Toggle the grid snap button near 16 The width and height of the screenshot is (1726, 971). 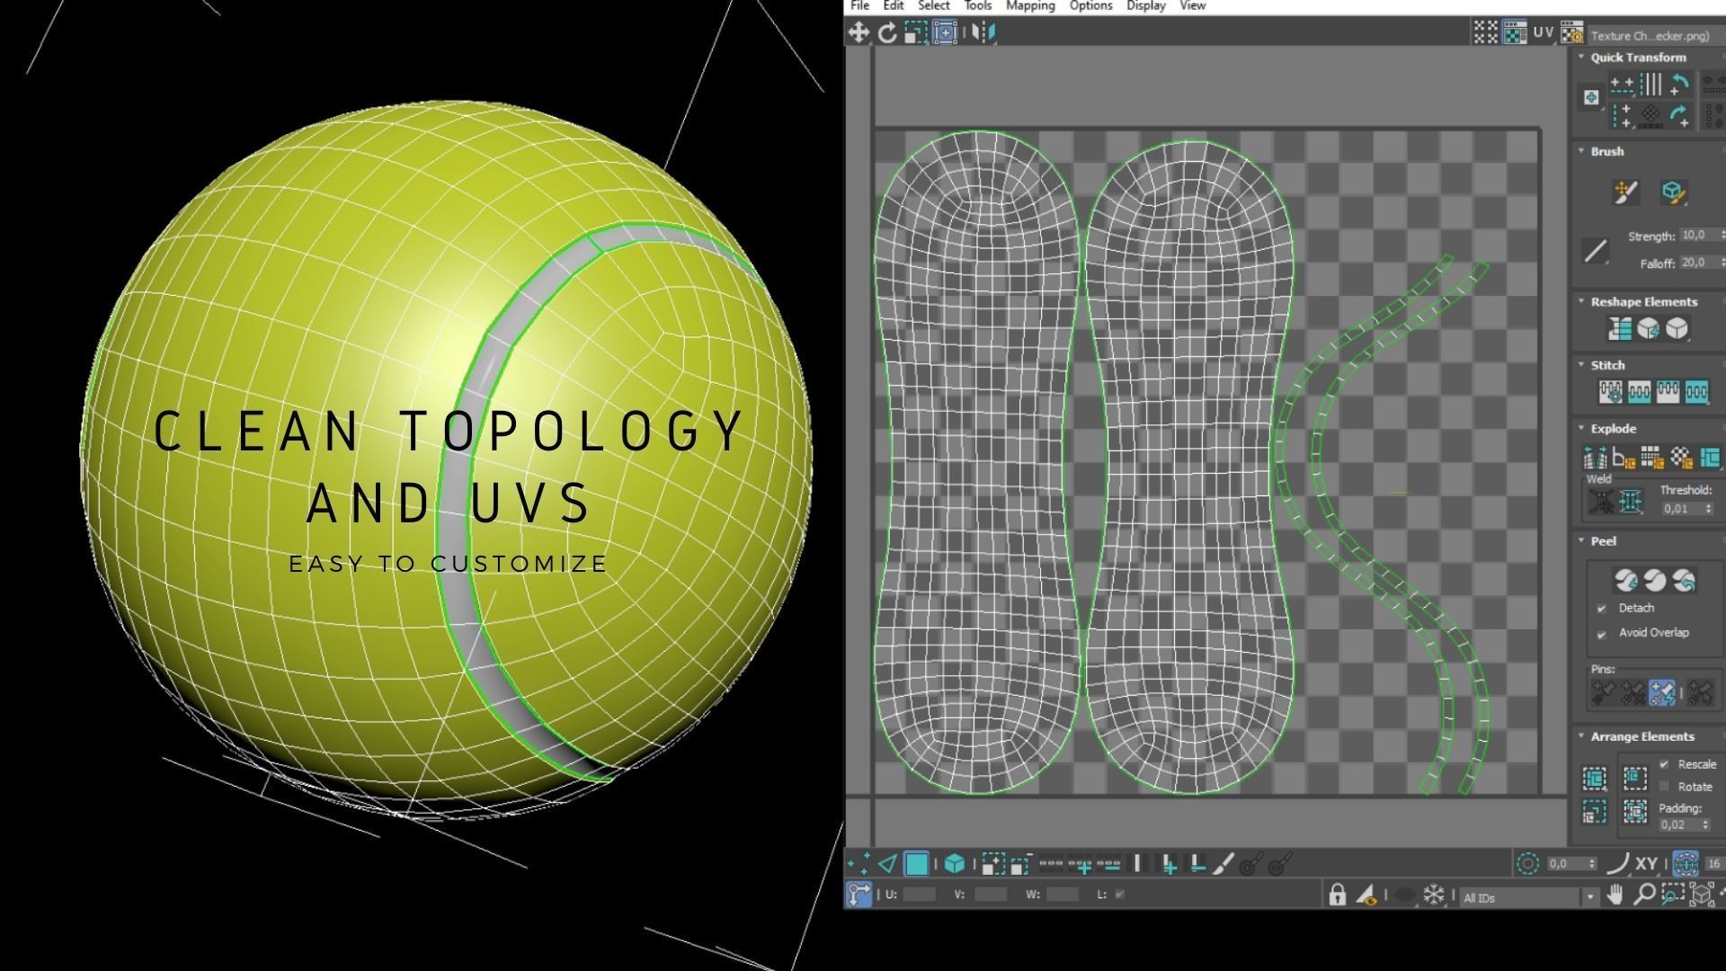(x=1686, y=865)
